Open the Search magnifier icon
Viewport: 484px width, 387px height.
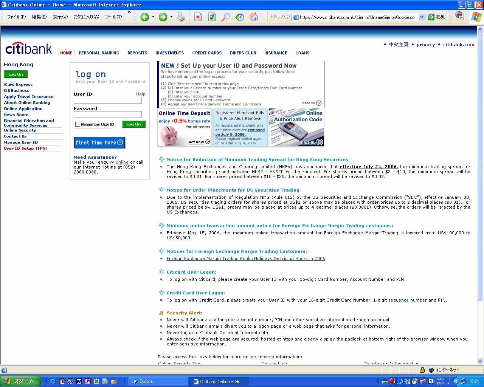point(225,17)
